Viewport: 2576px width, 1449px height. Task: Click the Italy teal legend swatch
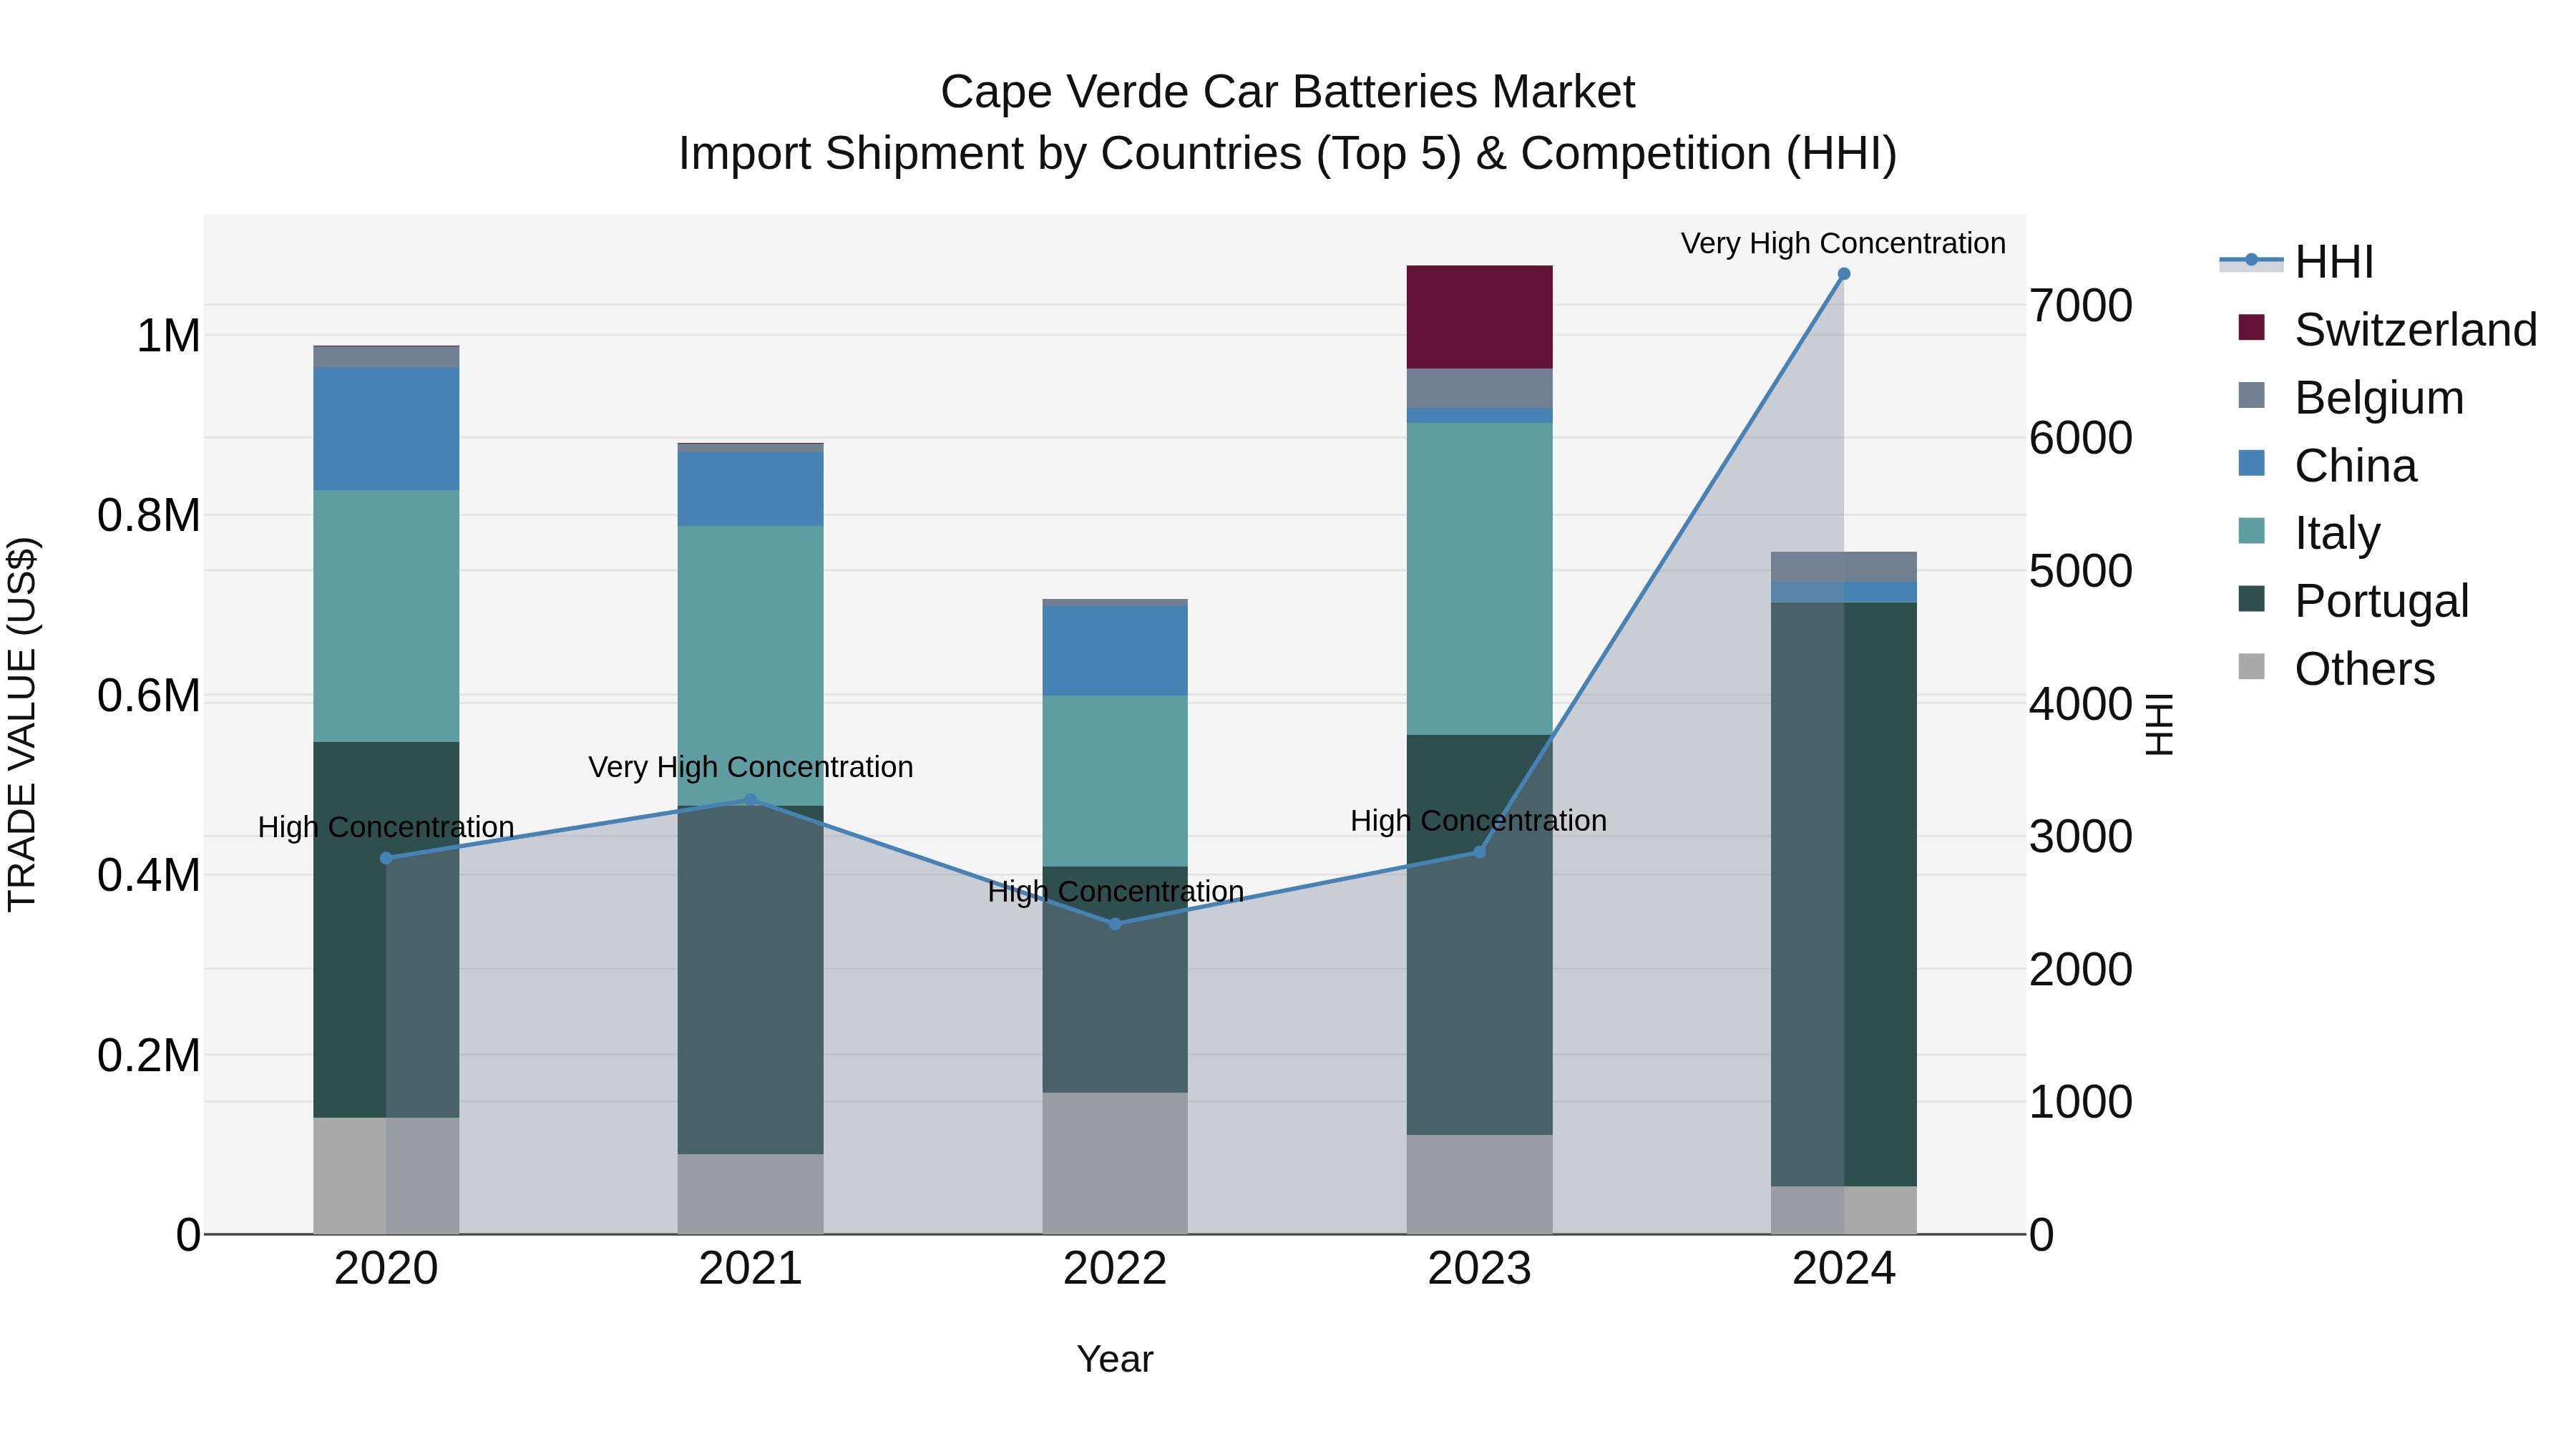click(2251, 530)
